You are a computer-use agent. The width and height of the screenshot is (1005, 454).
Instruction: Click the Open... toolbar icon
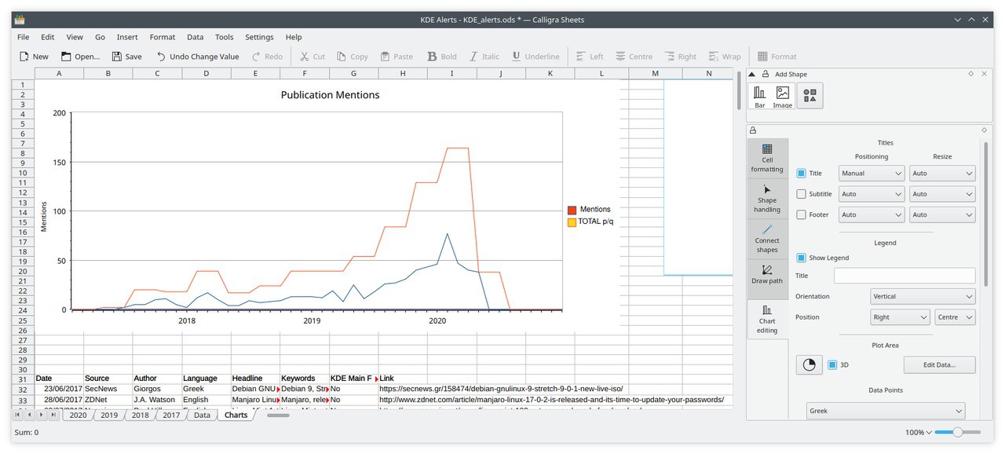pos(66,57)
